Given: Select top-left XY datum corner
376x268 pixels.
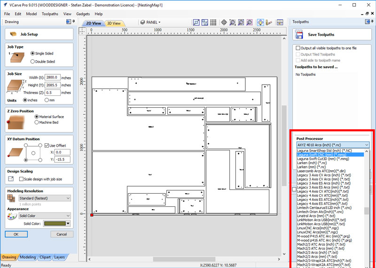Looking at the screenshot, I should (x=26, y=145).
